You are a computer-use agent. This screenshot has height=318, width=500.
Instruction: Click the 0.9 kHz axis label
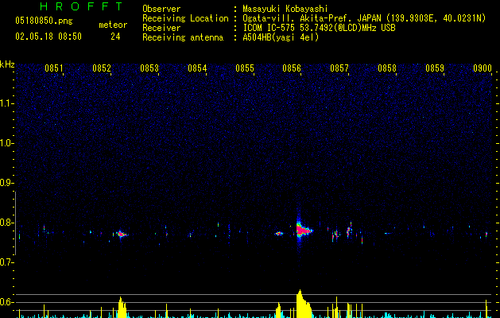(6, 183)
